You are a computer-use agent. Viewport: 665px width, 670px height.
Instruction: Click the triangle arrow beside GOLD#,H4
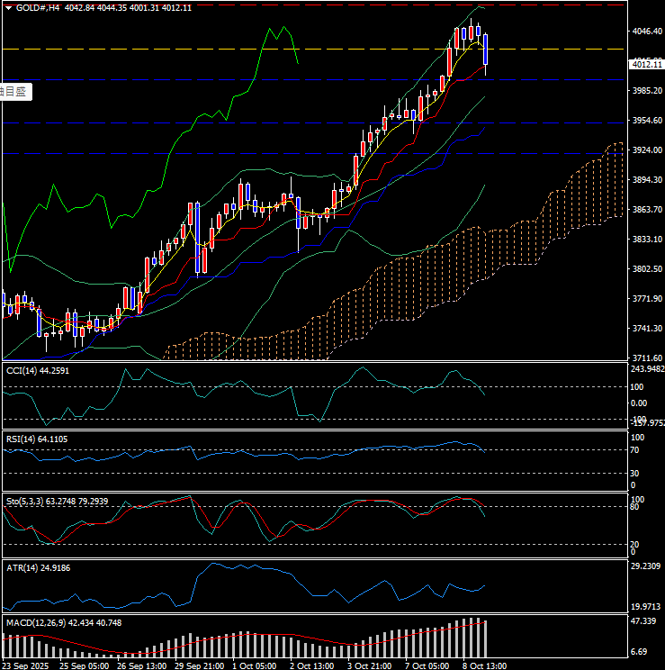[x=7, y=7]
